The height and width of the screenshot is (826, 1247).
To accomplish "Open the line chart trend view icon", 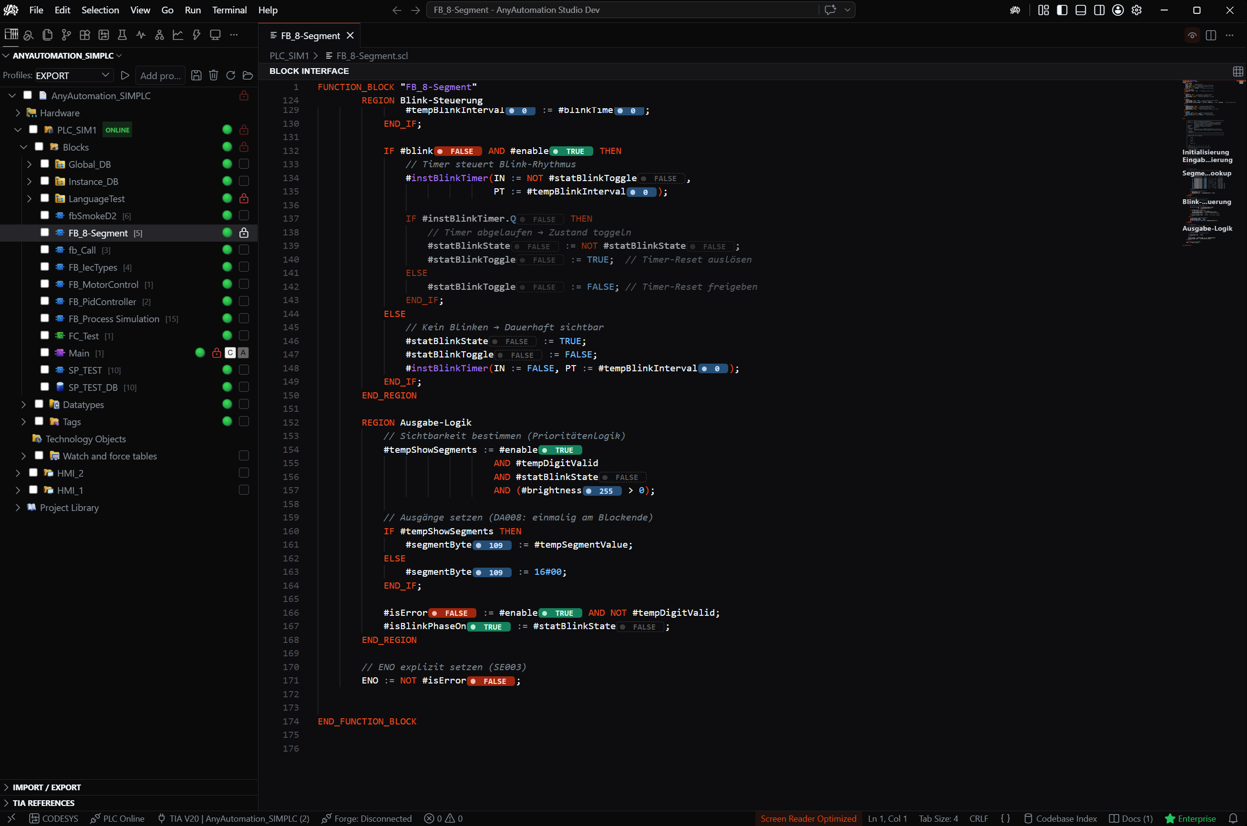I will pyautogui.click(x=178, y=35).
